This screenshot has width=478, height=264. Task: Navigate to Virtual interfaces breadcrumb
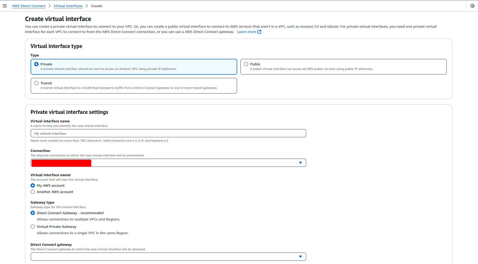68,6
